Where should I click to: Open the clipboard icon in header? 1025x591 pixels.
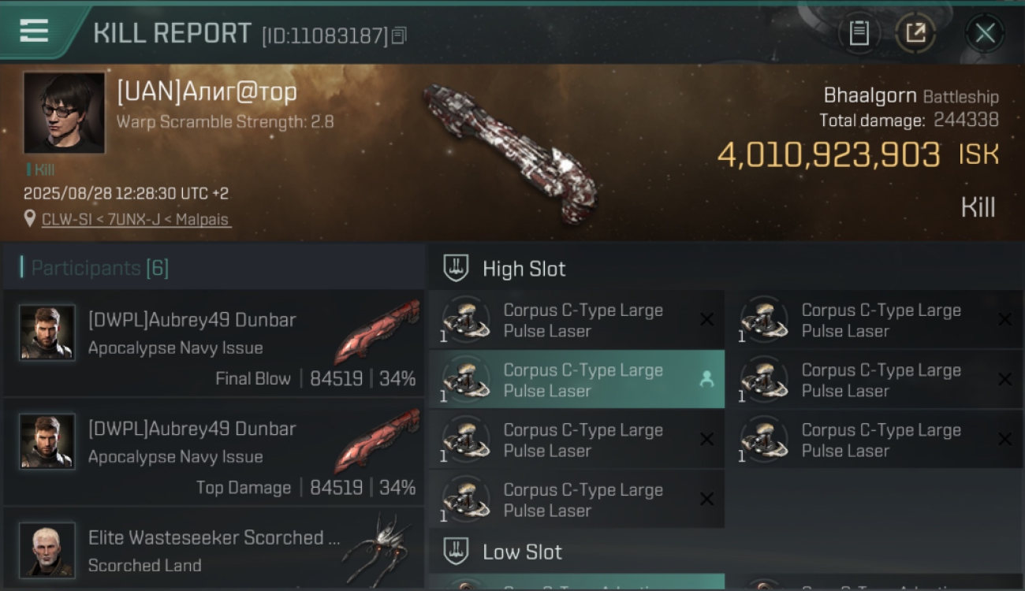(x=859, y=33)
